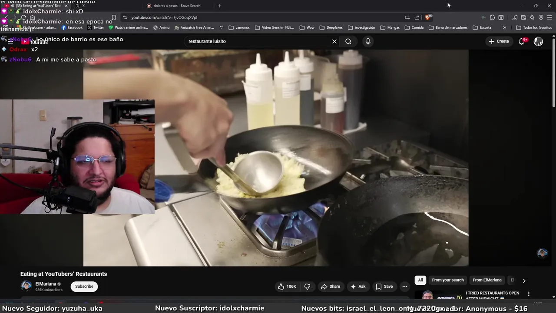Open the Comida bookmarks folder
The image size is (556, 313).
coord(414,27)
